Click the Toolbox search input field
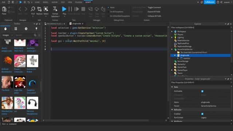 tap(24, 35)
